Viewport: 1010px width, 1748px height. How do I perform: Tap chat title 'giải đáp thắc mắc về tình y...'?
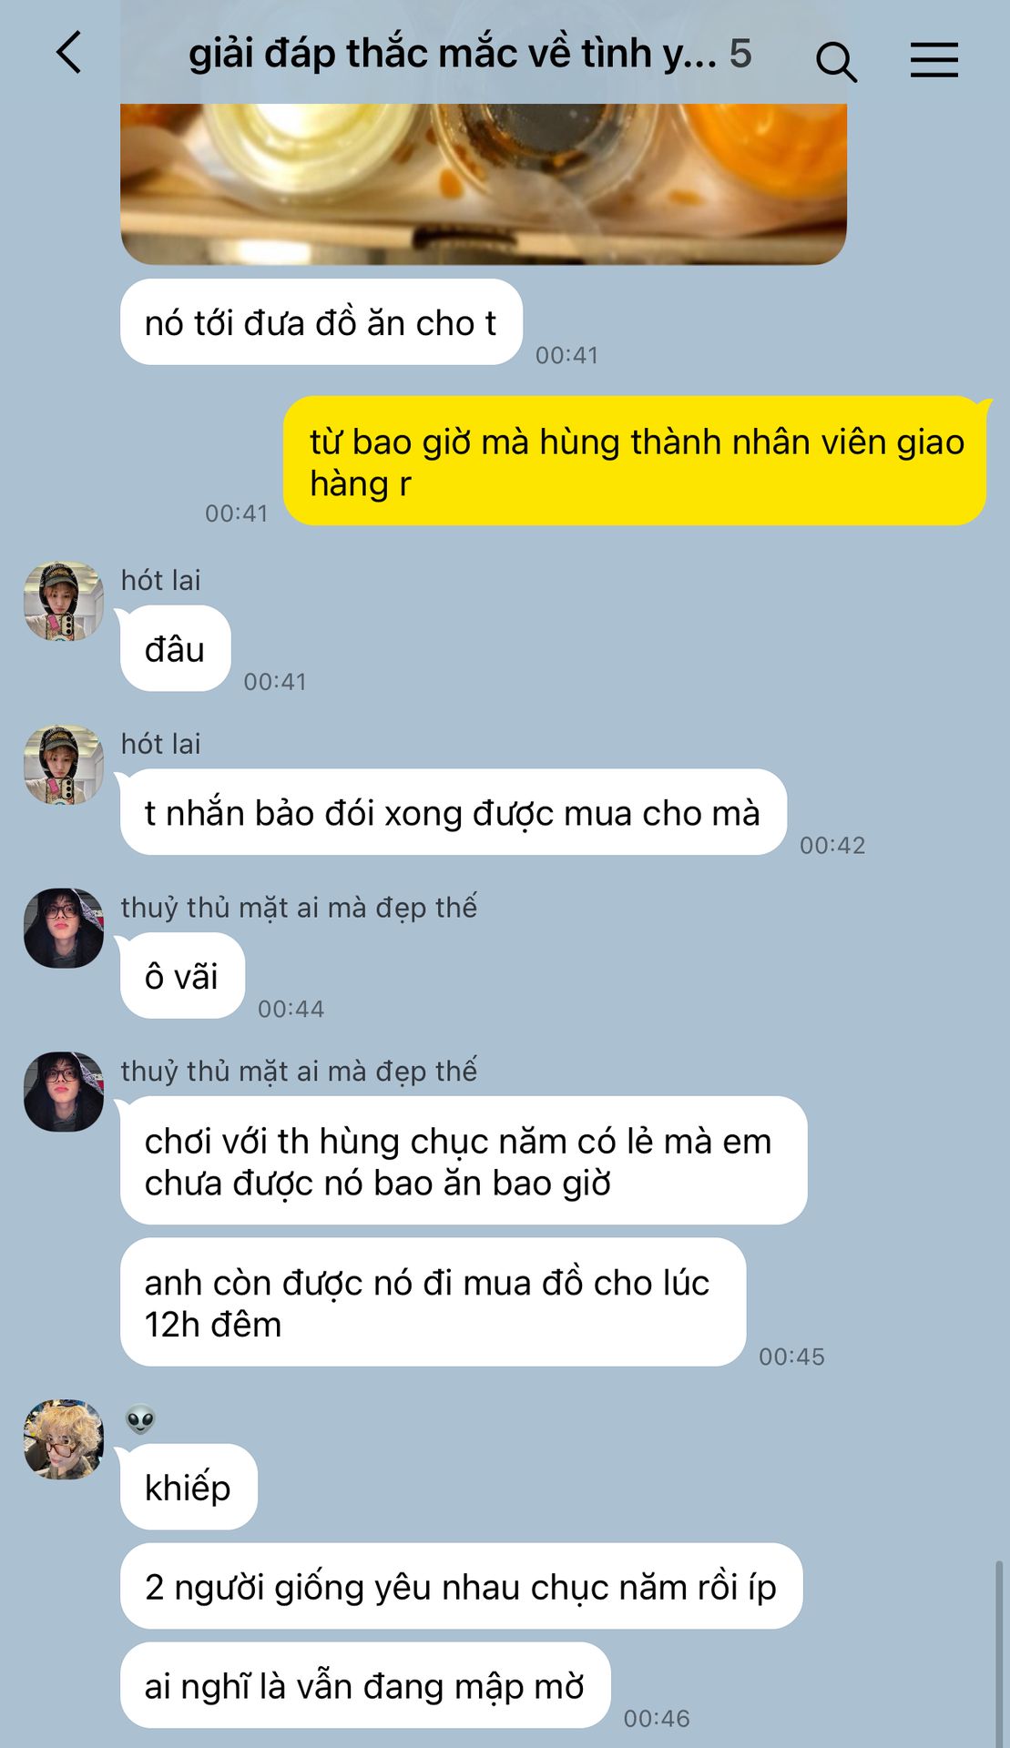pyautogui.click(x=453, y=54)
